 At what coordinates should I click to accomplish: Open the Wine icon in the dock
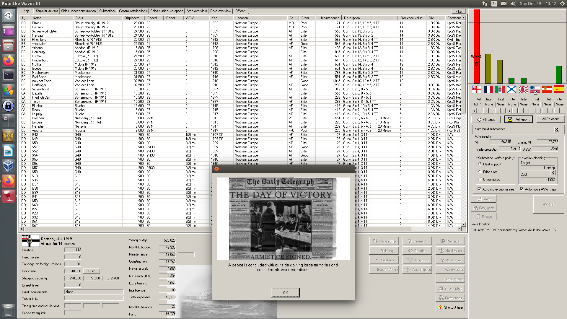(8, 196)
